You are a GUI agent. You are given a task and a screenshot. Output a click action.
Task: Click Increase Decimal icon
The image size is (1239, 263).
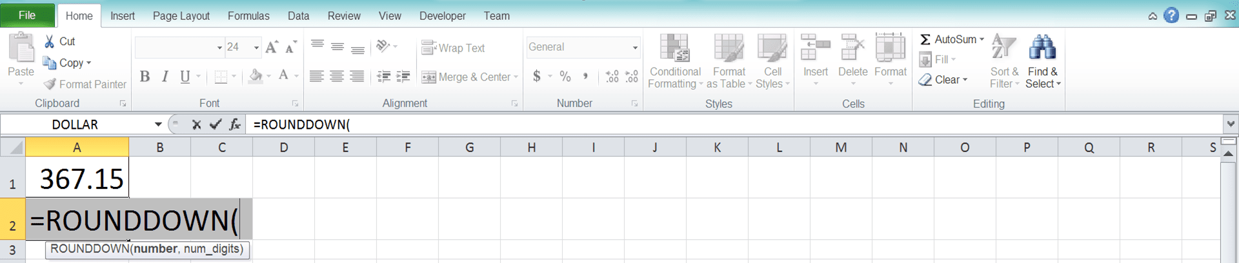612,77
